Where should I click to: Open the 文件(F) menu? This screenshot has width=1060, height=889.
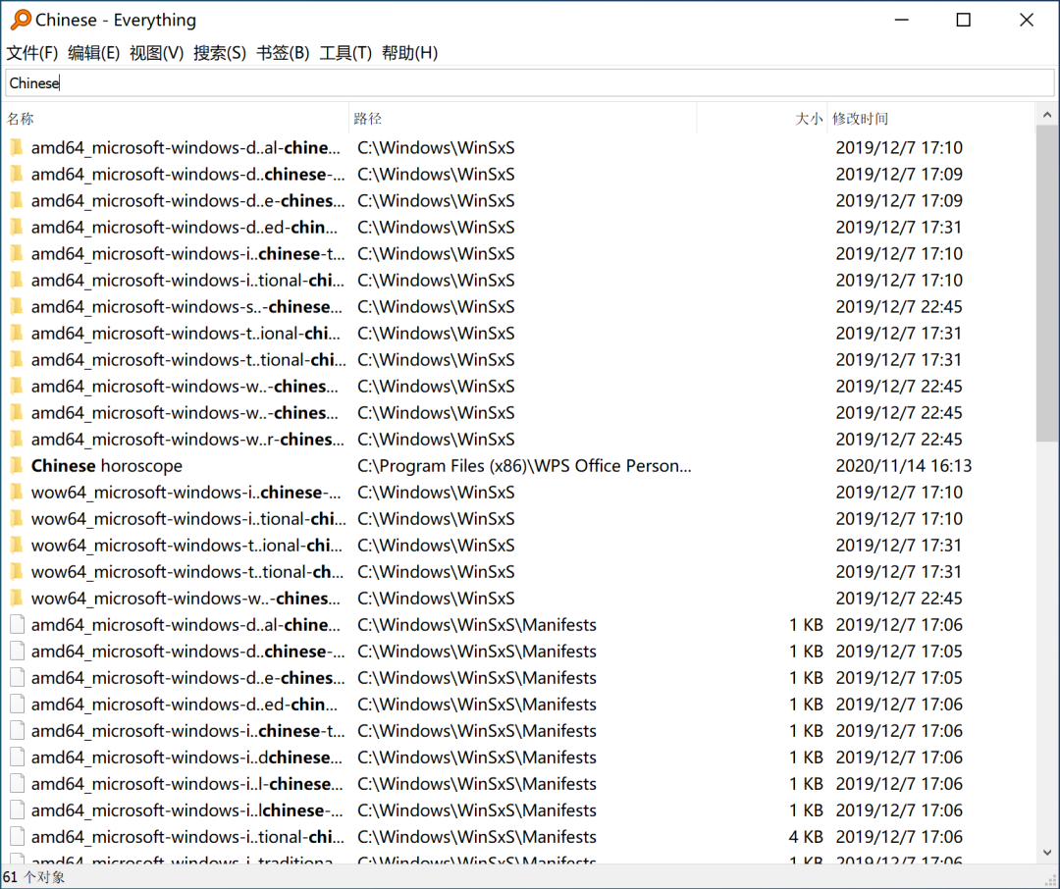coord(31,53)
